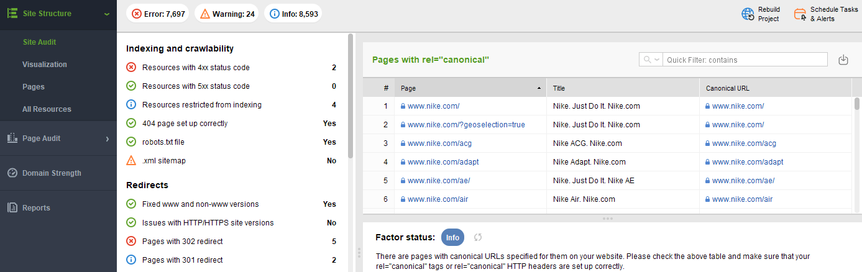Show the Info: 8,593 items
Screen dimensions: 862x272
(x=293, y=14)
